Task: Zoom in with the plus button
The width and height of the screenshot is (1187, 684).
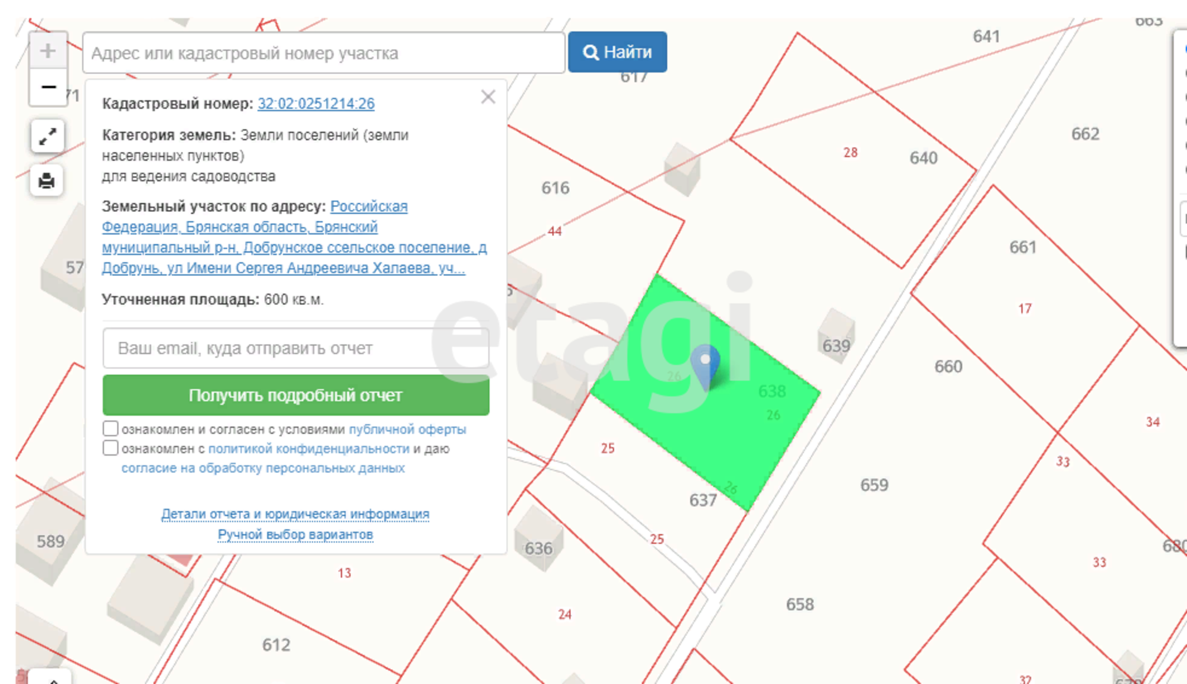Action: coord(48,50)
